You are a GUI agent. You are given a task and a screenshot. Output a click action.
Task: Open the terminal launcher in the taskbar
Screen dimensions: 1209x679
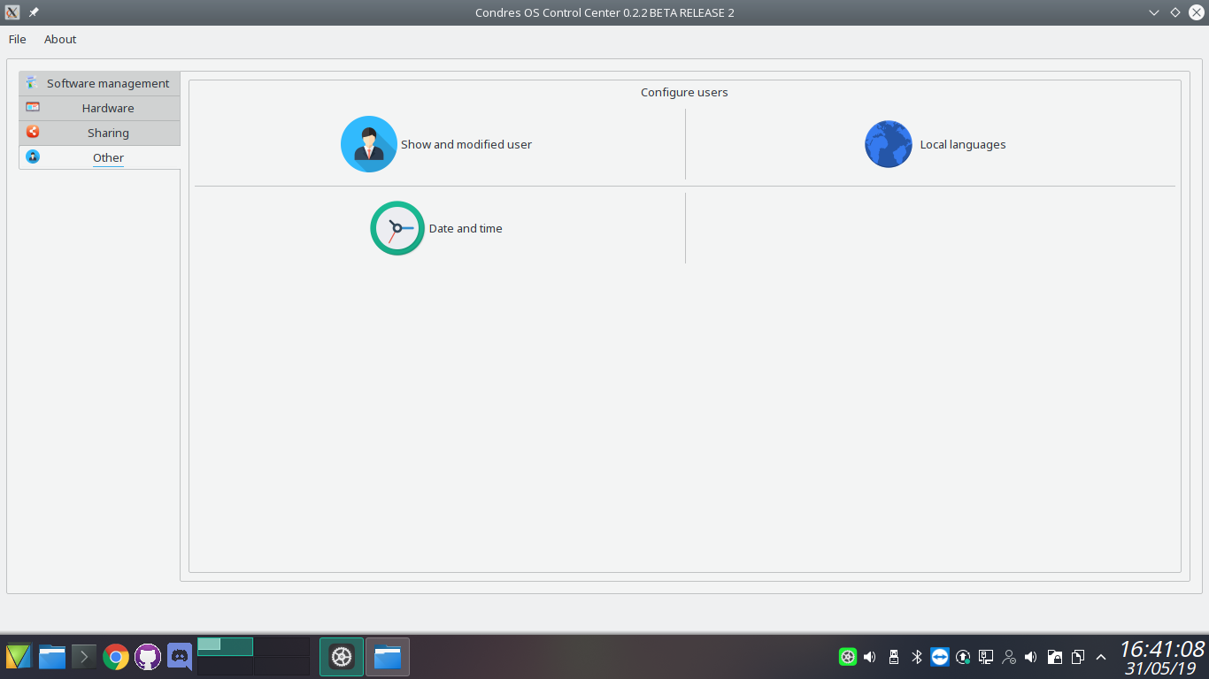[x=84, y=657]
